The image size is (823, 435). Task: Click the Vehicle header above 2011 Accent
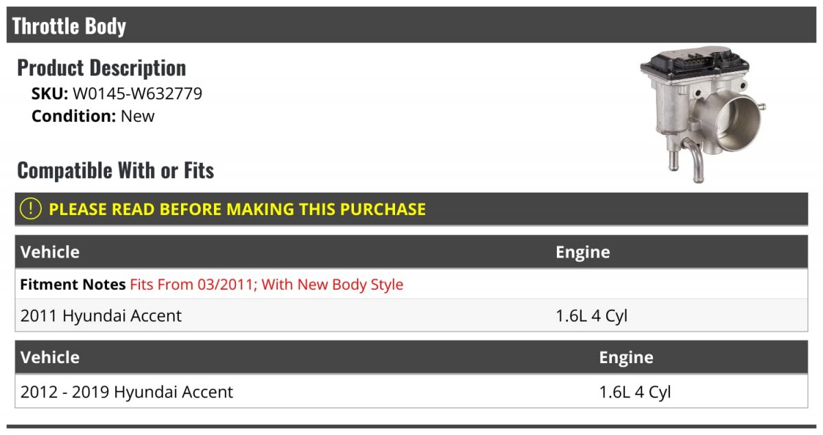pyautogui.click(x=50, y=252)
